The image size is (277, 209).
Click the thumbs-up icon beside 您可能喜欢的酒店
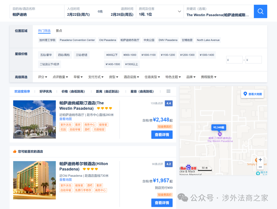pyautogui.click(x=15, y=151)
